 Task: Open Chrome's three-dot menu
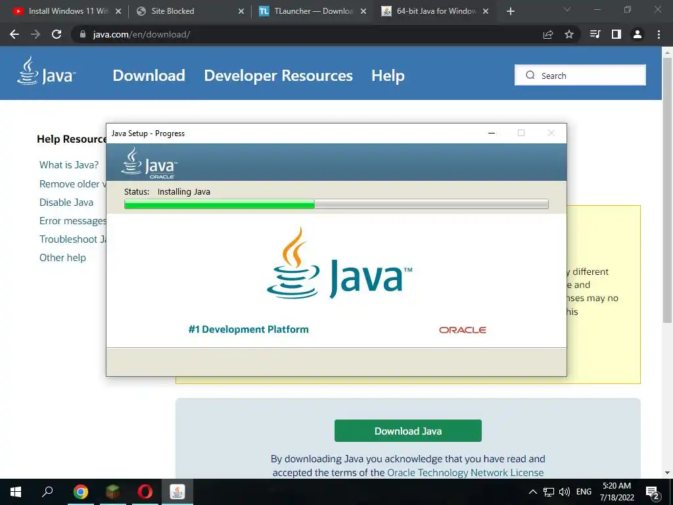pos(659,34)
